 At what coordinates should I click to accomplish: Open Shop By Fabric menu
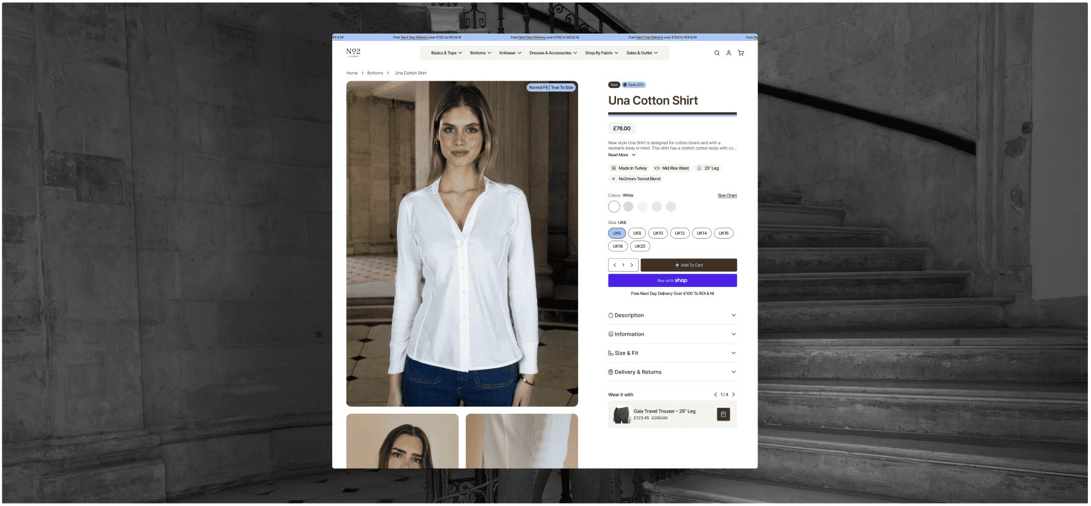click(601, 53)
